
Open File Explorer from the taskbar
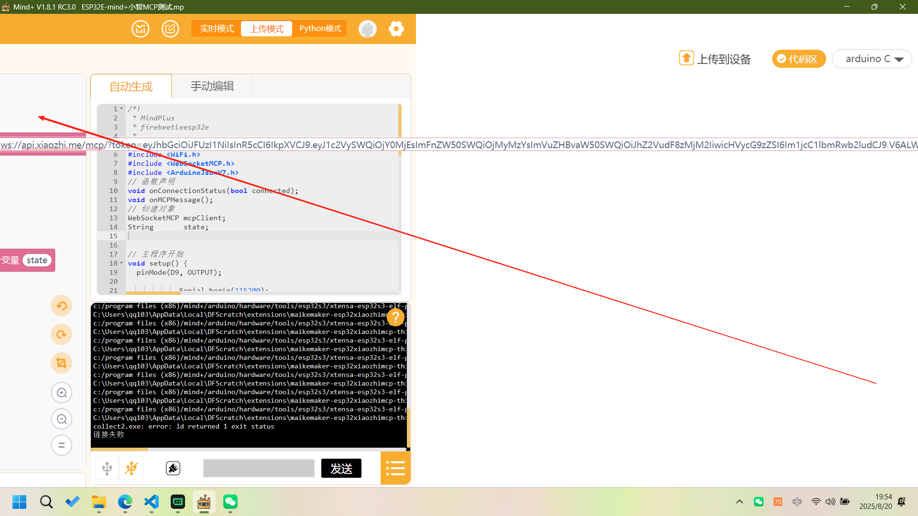coord(99,502)
